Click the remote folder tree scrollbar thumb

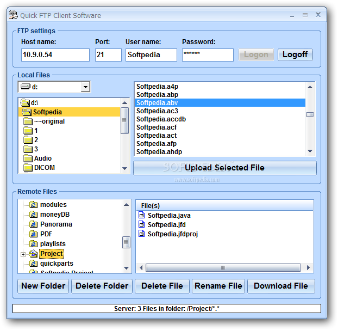point(126,242)
